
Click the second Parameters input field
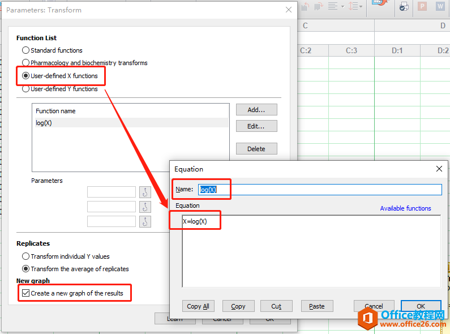pos(112,207)
